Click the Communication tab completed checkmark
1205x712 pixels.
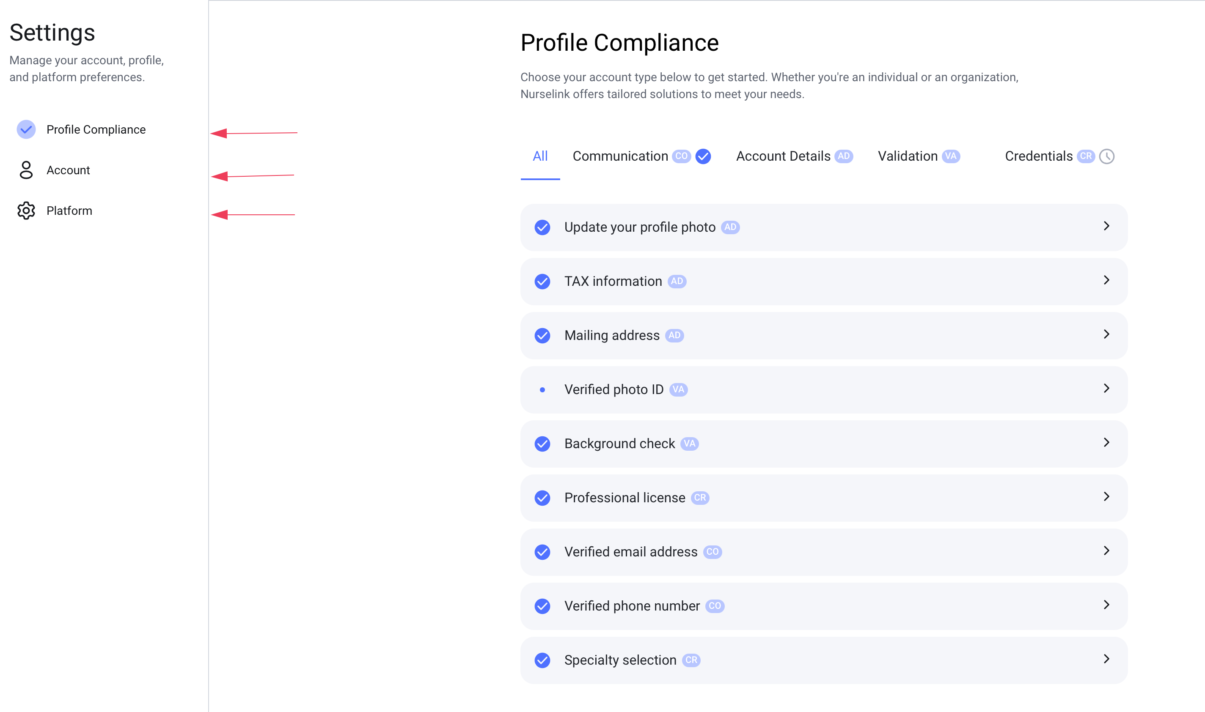coord(703,156)
